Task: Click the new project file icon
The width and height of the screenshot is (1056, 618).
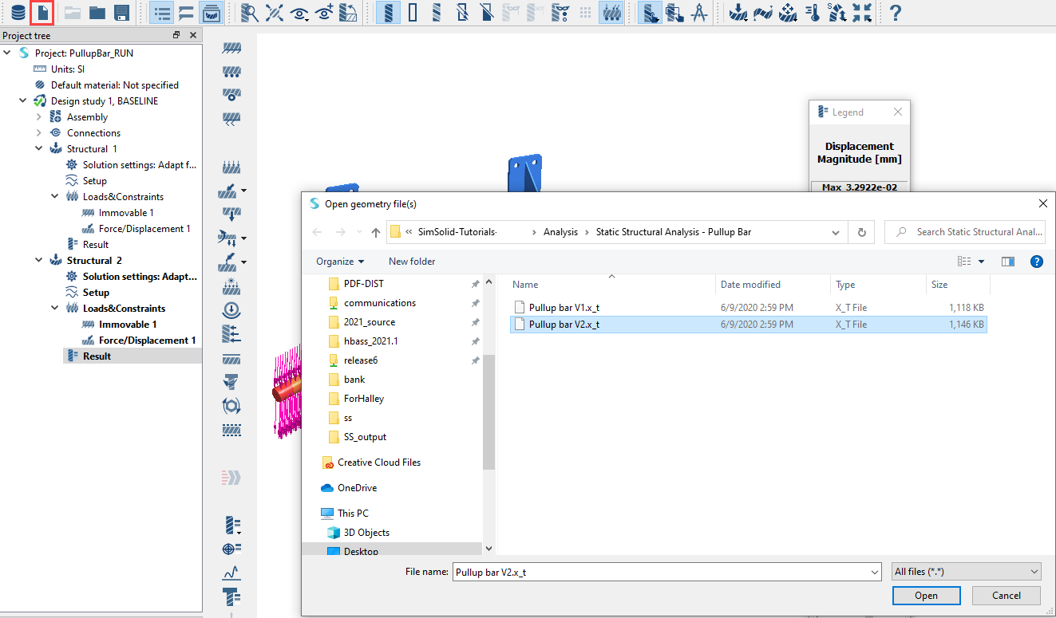Action: point(43,13)
